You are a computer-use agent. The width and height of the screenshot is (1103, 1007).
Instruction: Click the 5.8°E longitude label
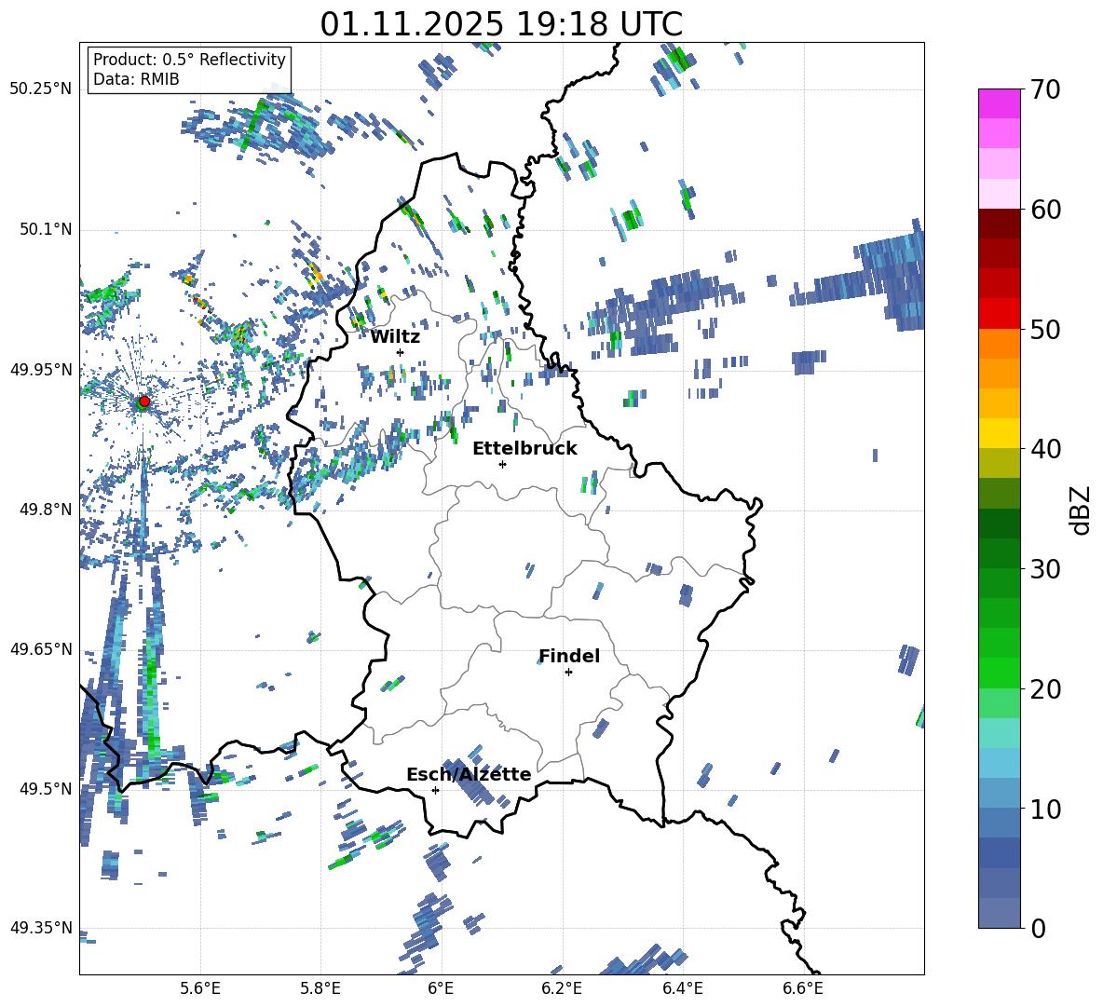coord(320,988)
